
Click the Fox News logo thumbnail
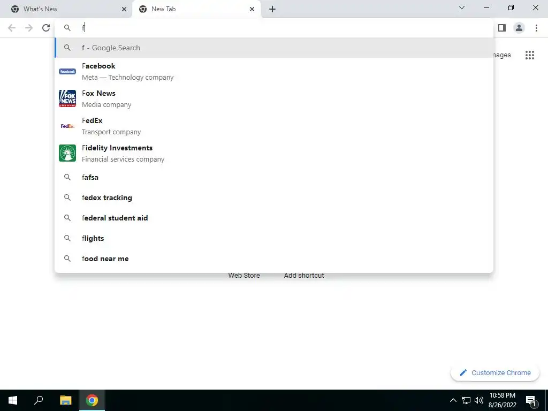point(67,98)
